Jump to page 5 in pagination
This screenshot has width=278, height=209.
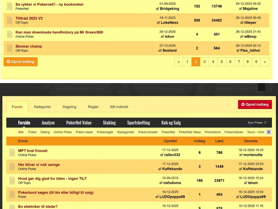pos(222,62)
